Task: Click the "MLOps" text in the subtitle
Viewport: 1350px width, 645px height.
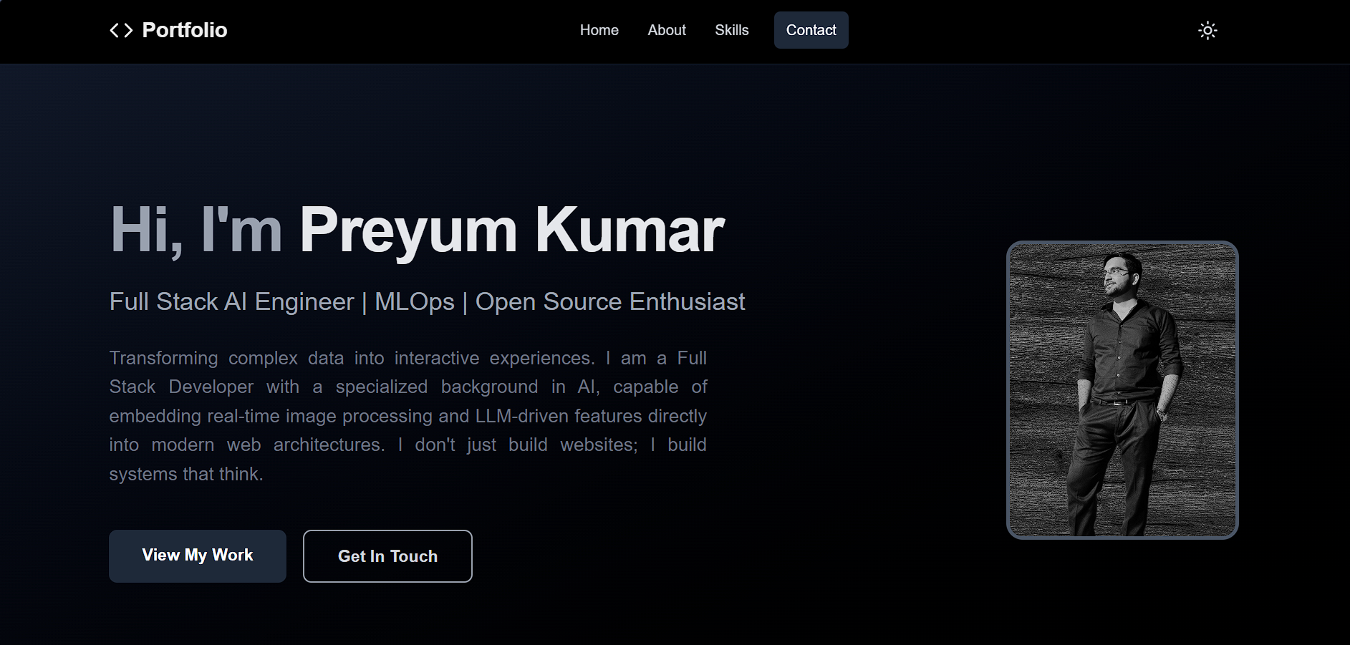Action: (x=414, y=301)
